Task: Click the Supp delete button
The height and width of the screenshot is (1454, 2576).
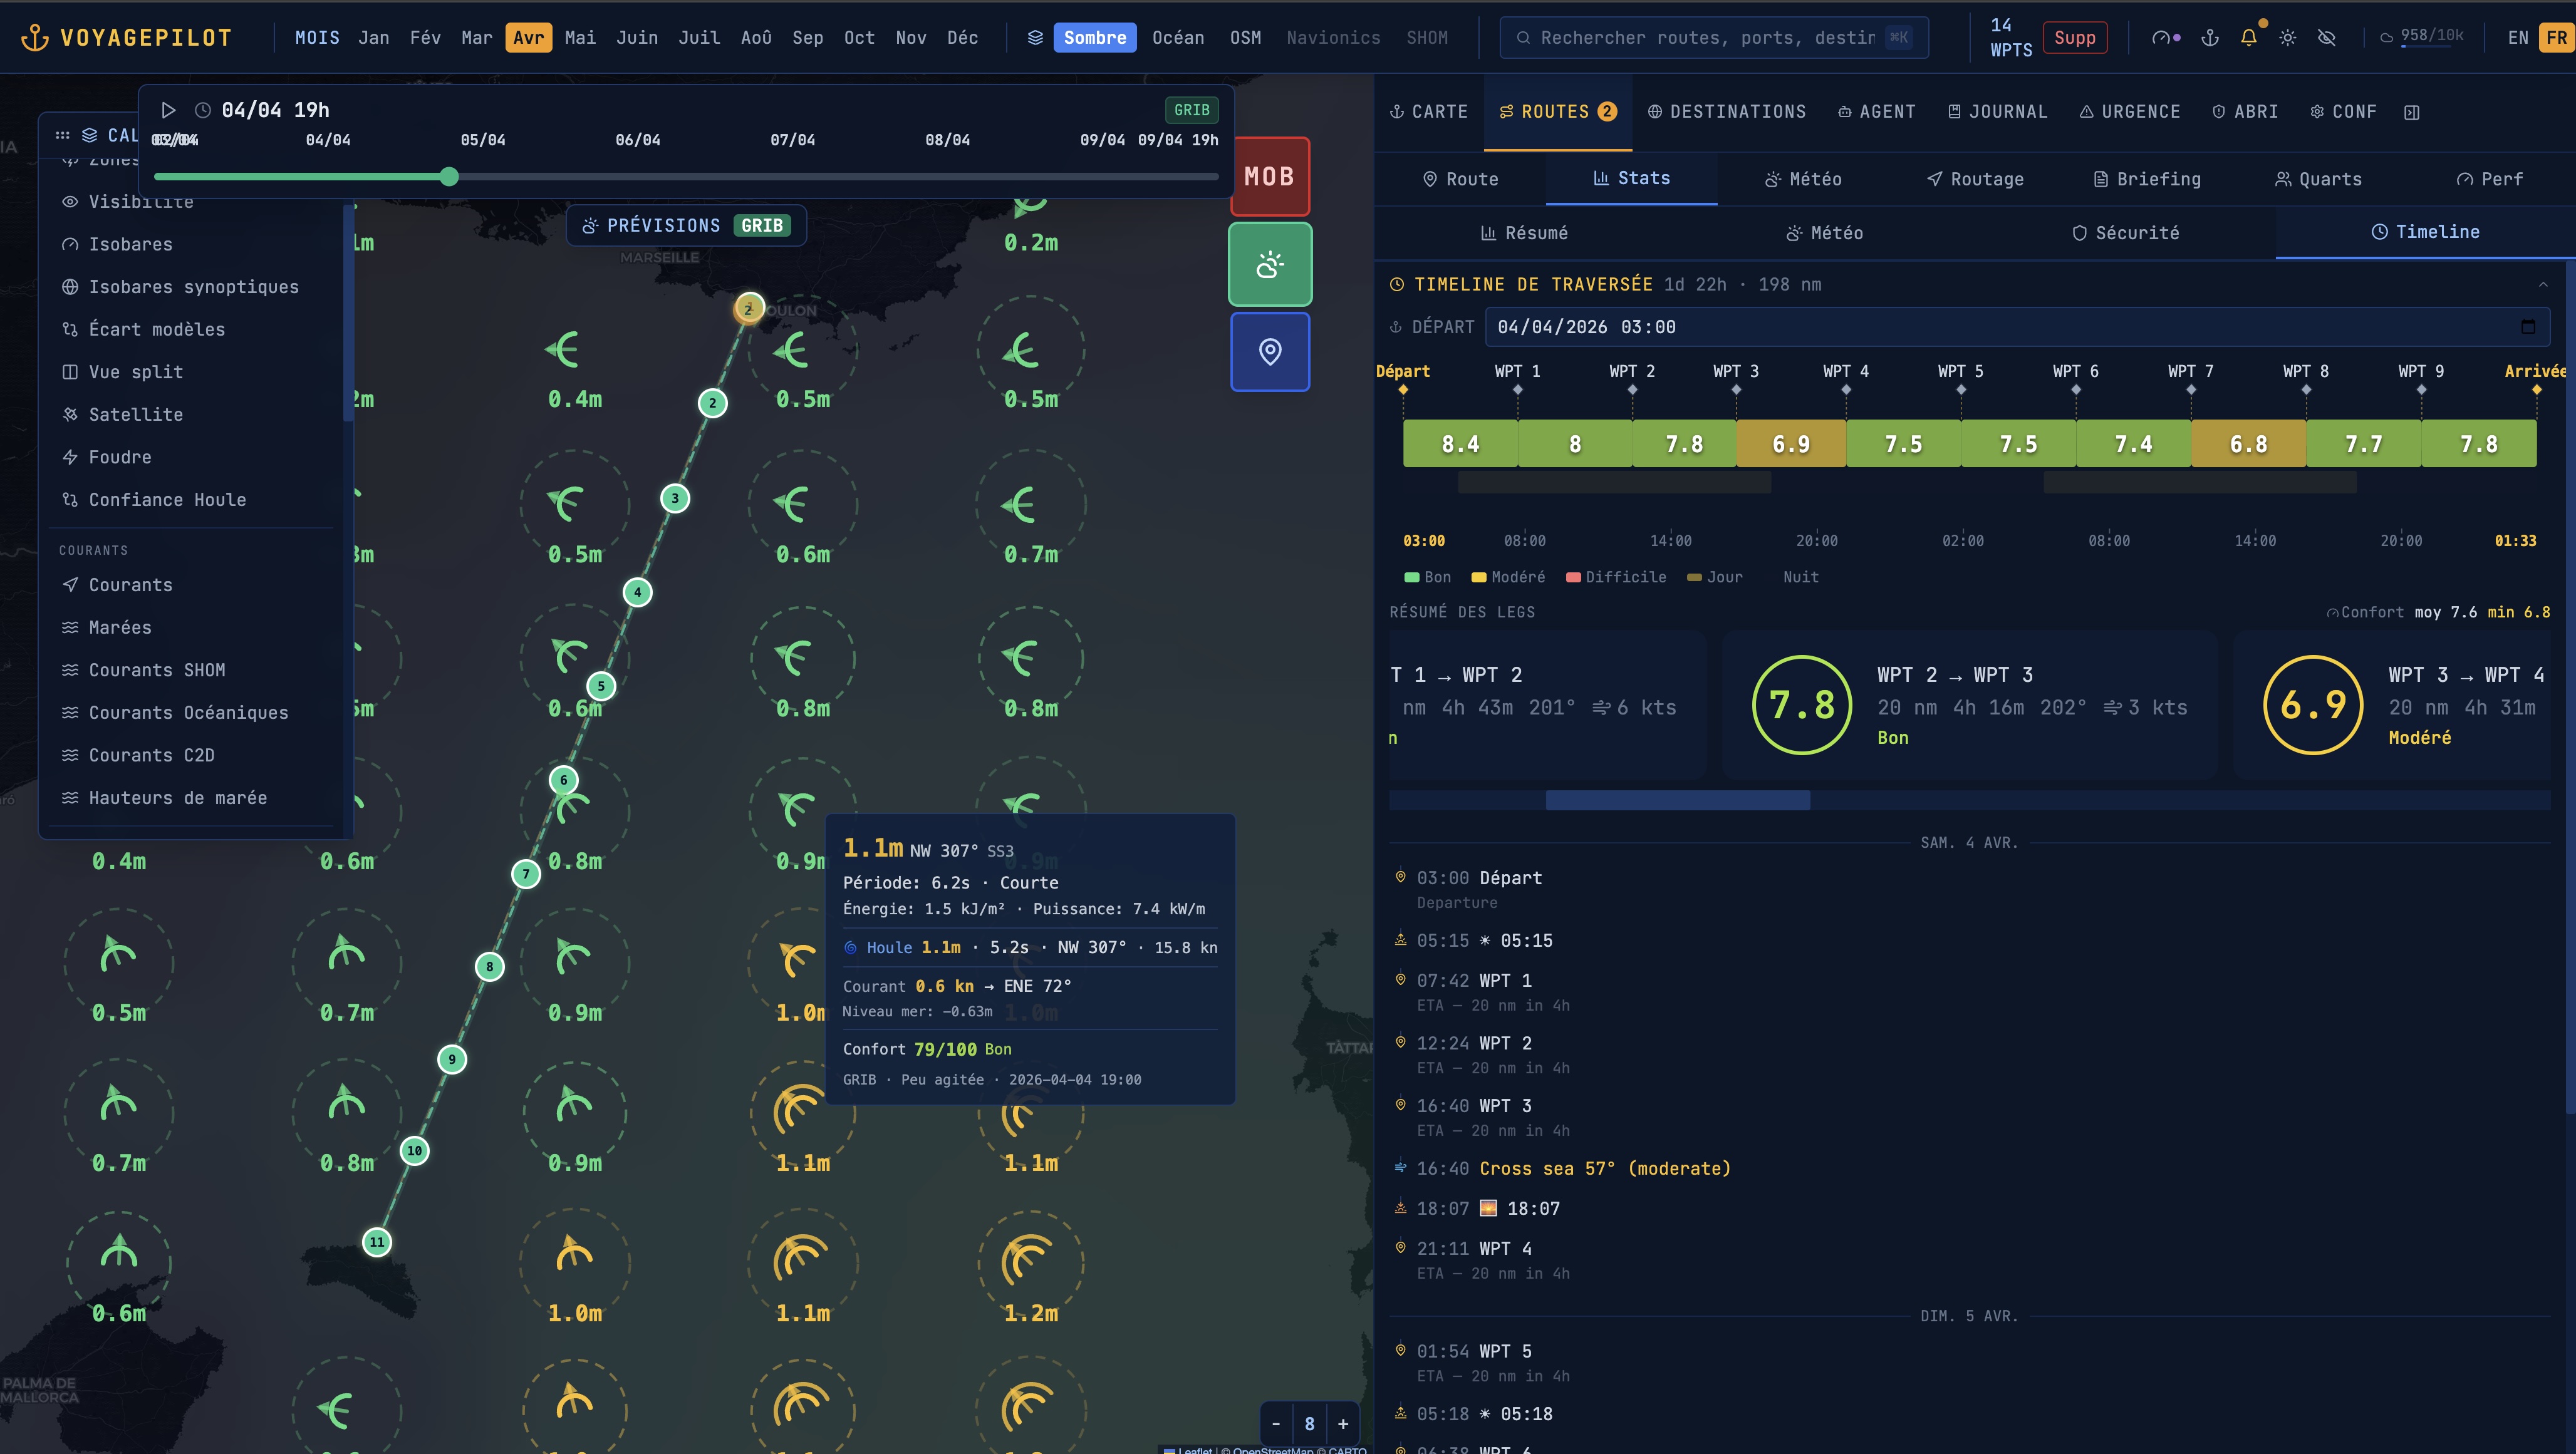Action: pyautogui.click(x=2075, y=38)
